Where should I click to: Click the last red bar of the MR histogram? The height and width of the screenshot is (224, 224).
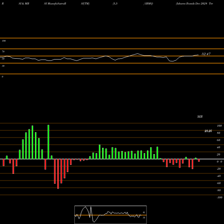[199, 160]
